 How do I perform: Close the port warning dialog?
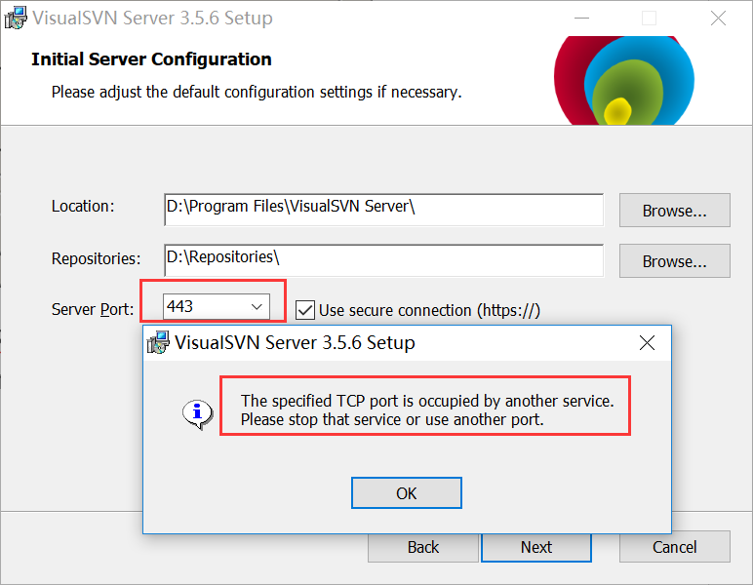coord(647,342)
